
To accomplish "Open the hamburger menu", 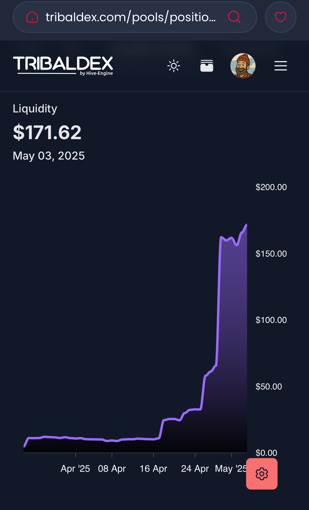I will [x=281, y=66].
